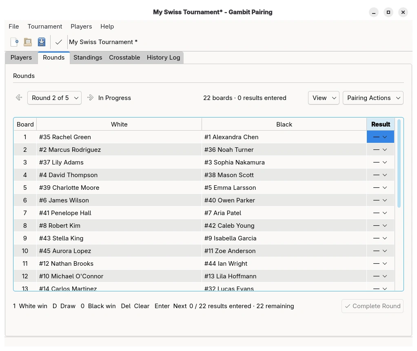Viewport: 417px width, 351px height.
Task: Click the Save tournament toolbar icon
Action: pyautogui.click(x=42, y=42)
